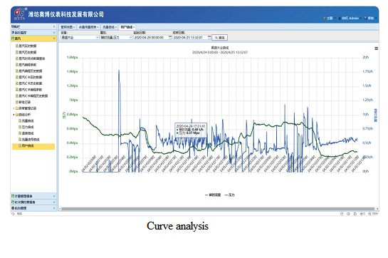
Task: Click the help question mark icon
Action: (x=365, y=18)
